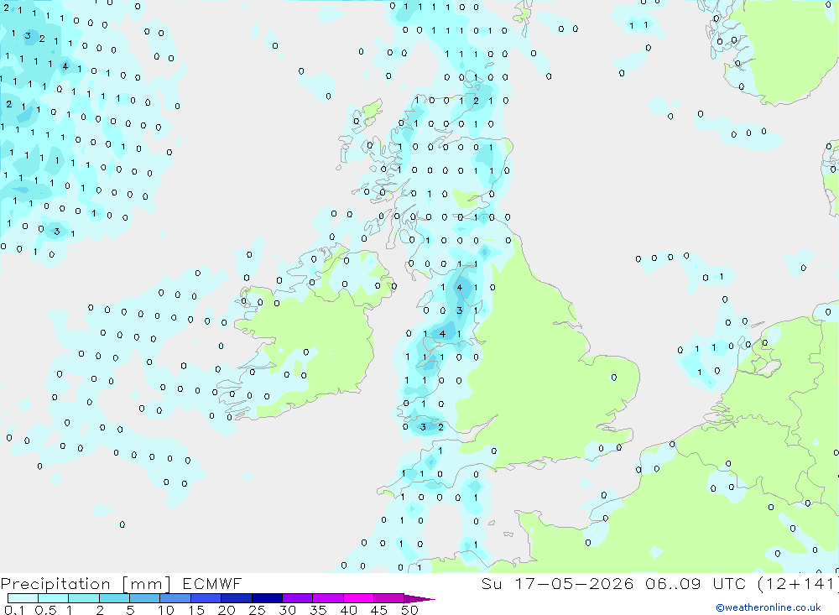Click the 'ECMWF' model label
839x615 pixels.
(212, 584)
